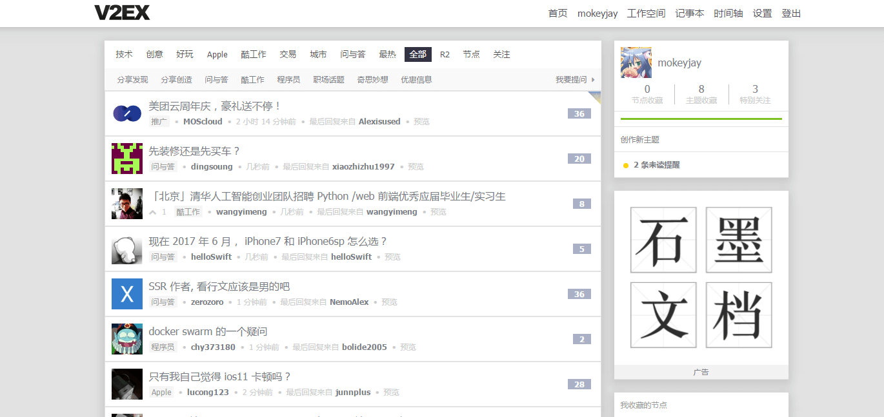Select the 城市 tab
Image resolution: width=884 pixels, height=417 pixels.
(x=318, y=54)
